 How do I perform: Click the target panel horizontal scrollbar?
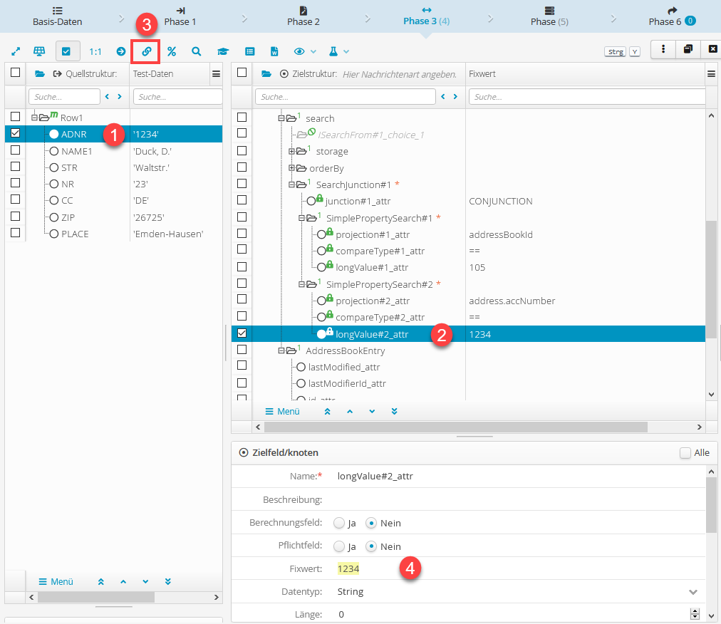(x=456, y=427)
